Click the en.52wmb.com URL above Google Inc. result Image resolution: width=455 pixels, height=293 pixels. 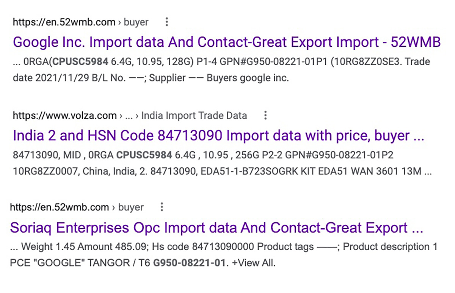tap(64, 22)
